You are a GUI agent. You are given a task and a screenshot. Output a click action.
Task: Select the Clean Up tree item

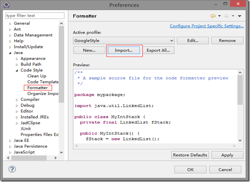[36, 76]
